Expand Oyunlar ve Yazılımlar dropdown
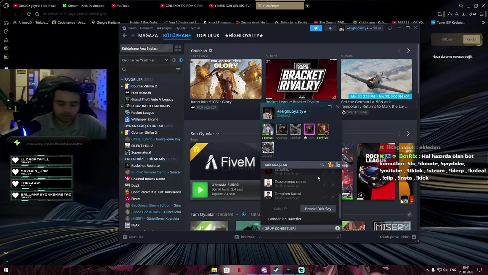Screen dimensions: 488x275 point(145,60)
